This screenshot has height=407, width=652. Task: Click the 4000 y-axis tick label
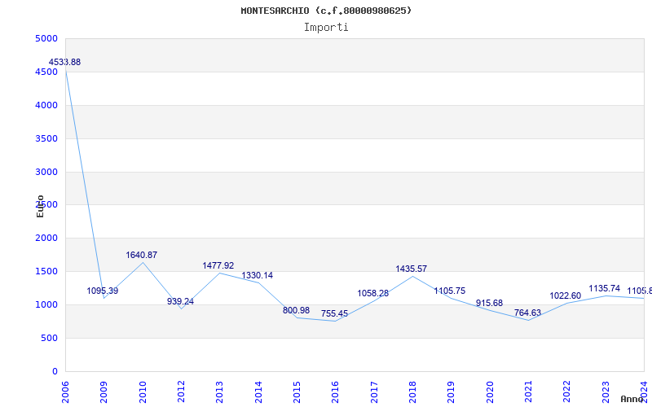point(46,105)
